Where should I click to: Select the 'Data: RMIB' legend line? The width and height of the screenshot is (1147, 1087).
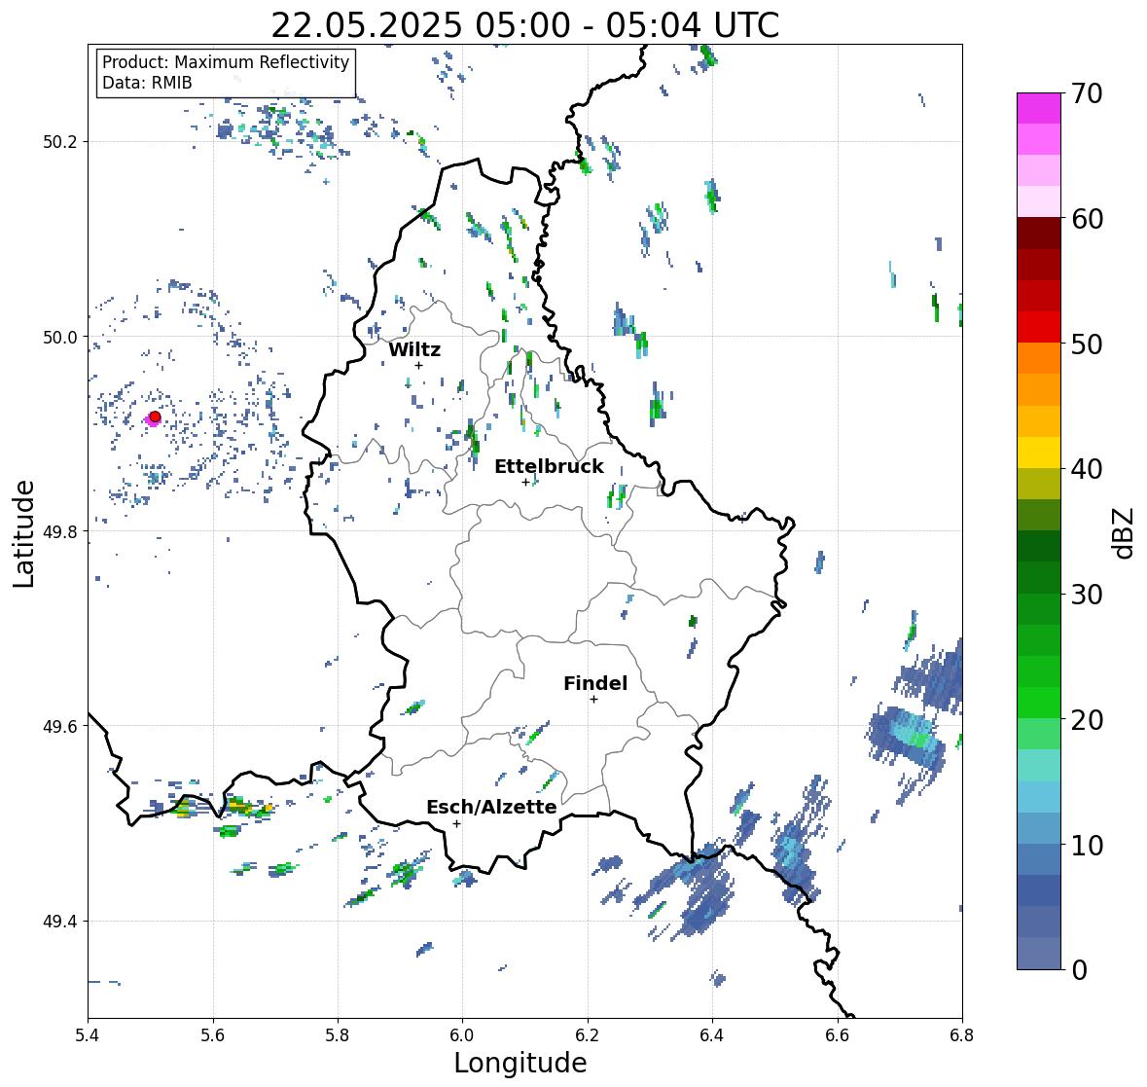[x=147, y=83]
